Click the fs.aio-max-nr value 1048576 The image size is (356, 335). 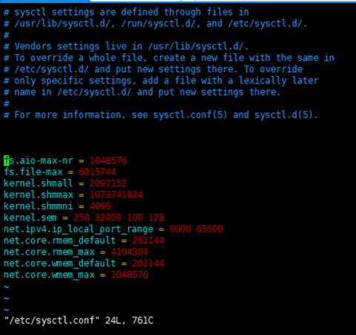(108, 160)
